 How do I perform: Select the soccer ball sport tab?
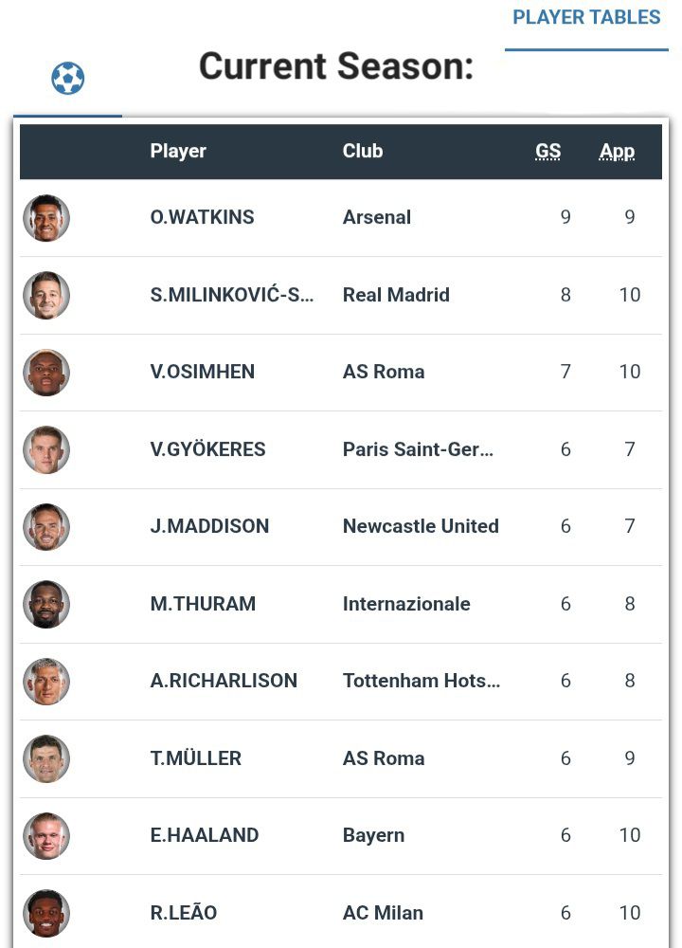click(x=67, y=79)
